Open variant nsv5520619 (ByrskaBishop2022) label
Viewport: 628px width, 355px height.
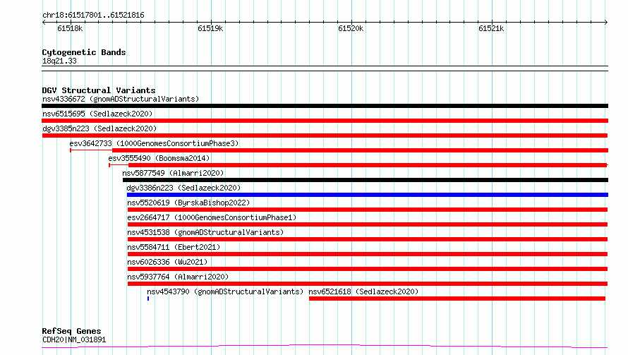pyautogui.click(x=188, y=203)
